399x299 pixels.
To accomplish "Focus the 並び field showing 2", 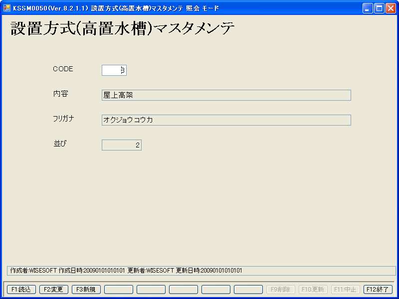I will pos(121,145).
